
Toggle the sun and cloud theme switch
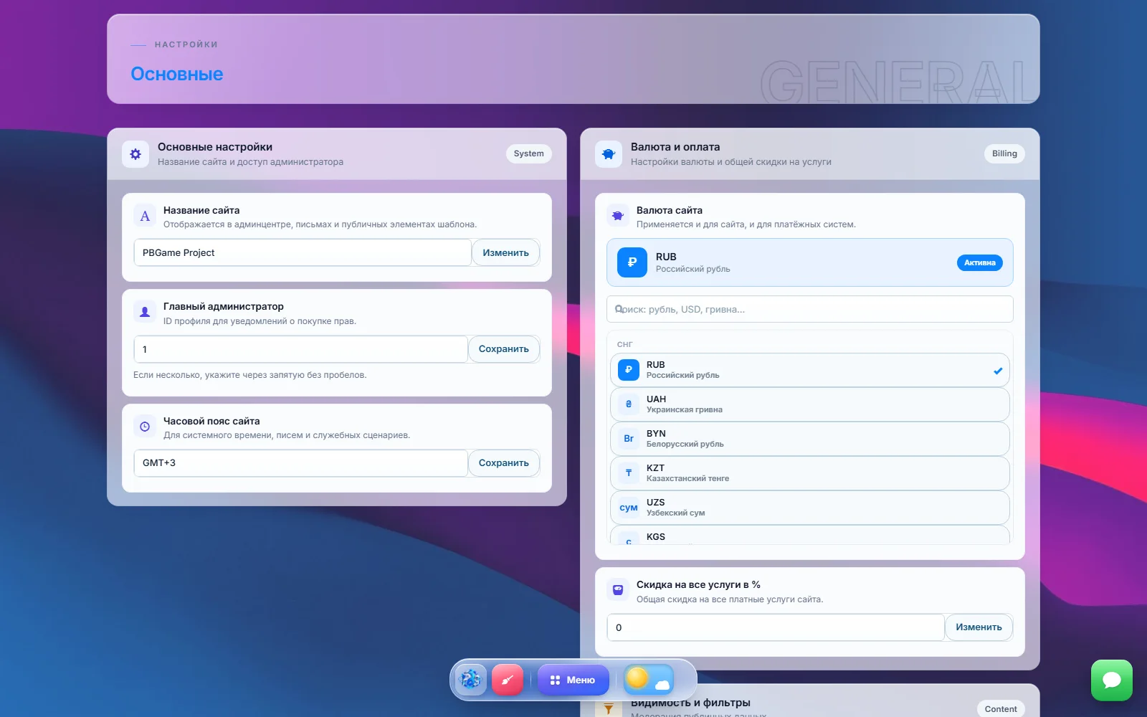649,680
